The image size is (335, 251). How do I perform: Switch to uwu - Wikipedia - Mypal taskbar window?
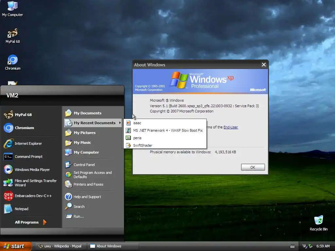coord(60,246)
